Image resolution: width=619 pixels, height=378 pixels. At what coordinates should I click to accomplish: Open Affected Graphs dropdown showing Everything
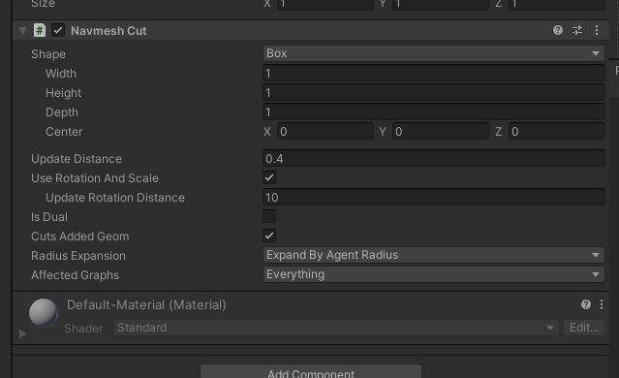(x=433, y=274)
